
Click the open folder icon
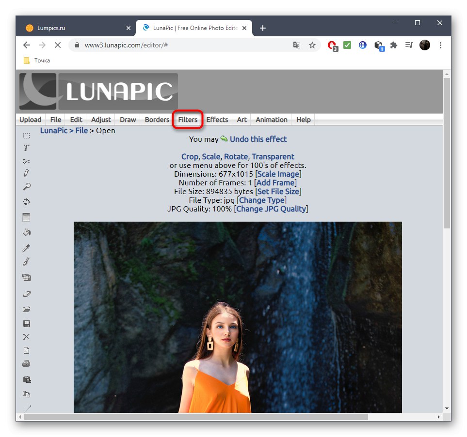(x=27, y=309)
